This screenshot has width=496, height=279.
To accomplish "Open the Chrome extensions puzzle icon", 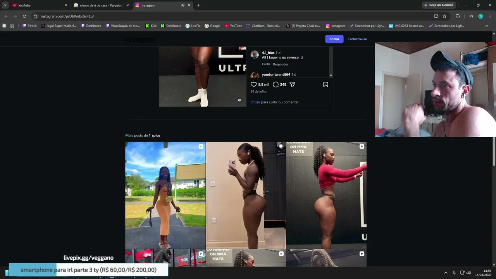I will pos(458,16).
